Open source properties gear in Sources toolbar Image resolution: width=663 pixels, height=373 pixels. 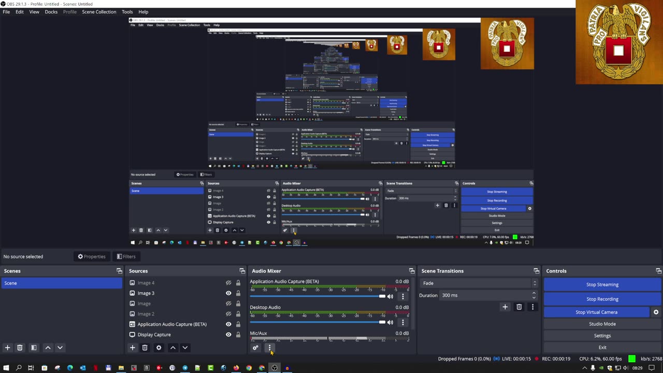pyautogui.click(x=159, y=348)
